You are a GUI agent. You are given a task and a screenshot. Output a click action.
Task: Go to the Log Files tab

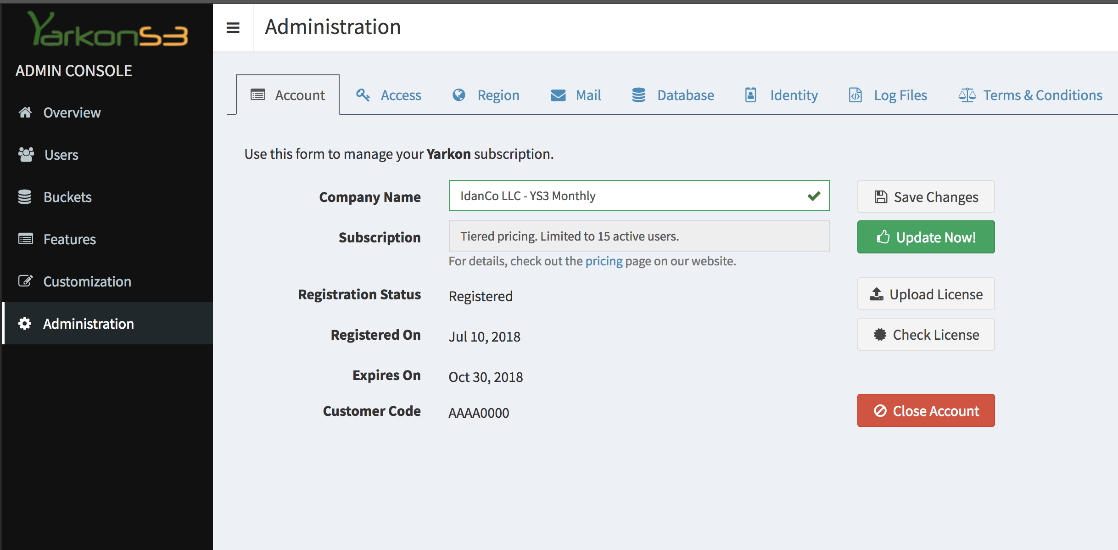[888, 95]
